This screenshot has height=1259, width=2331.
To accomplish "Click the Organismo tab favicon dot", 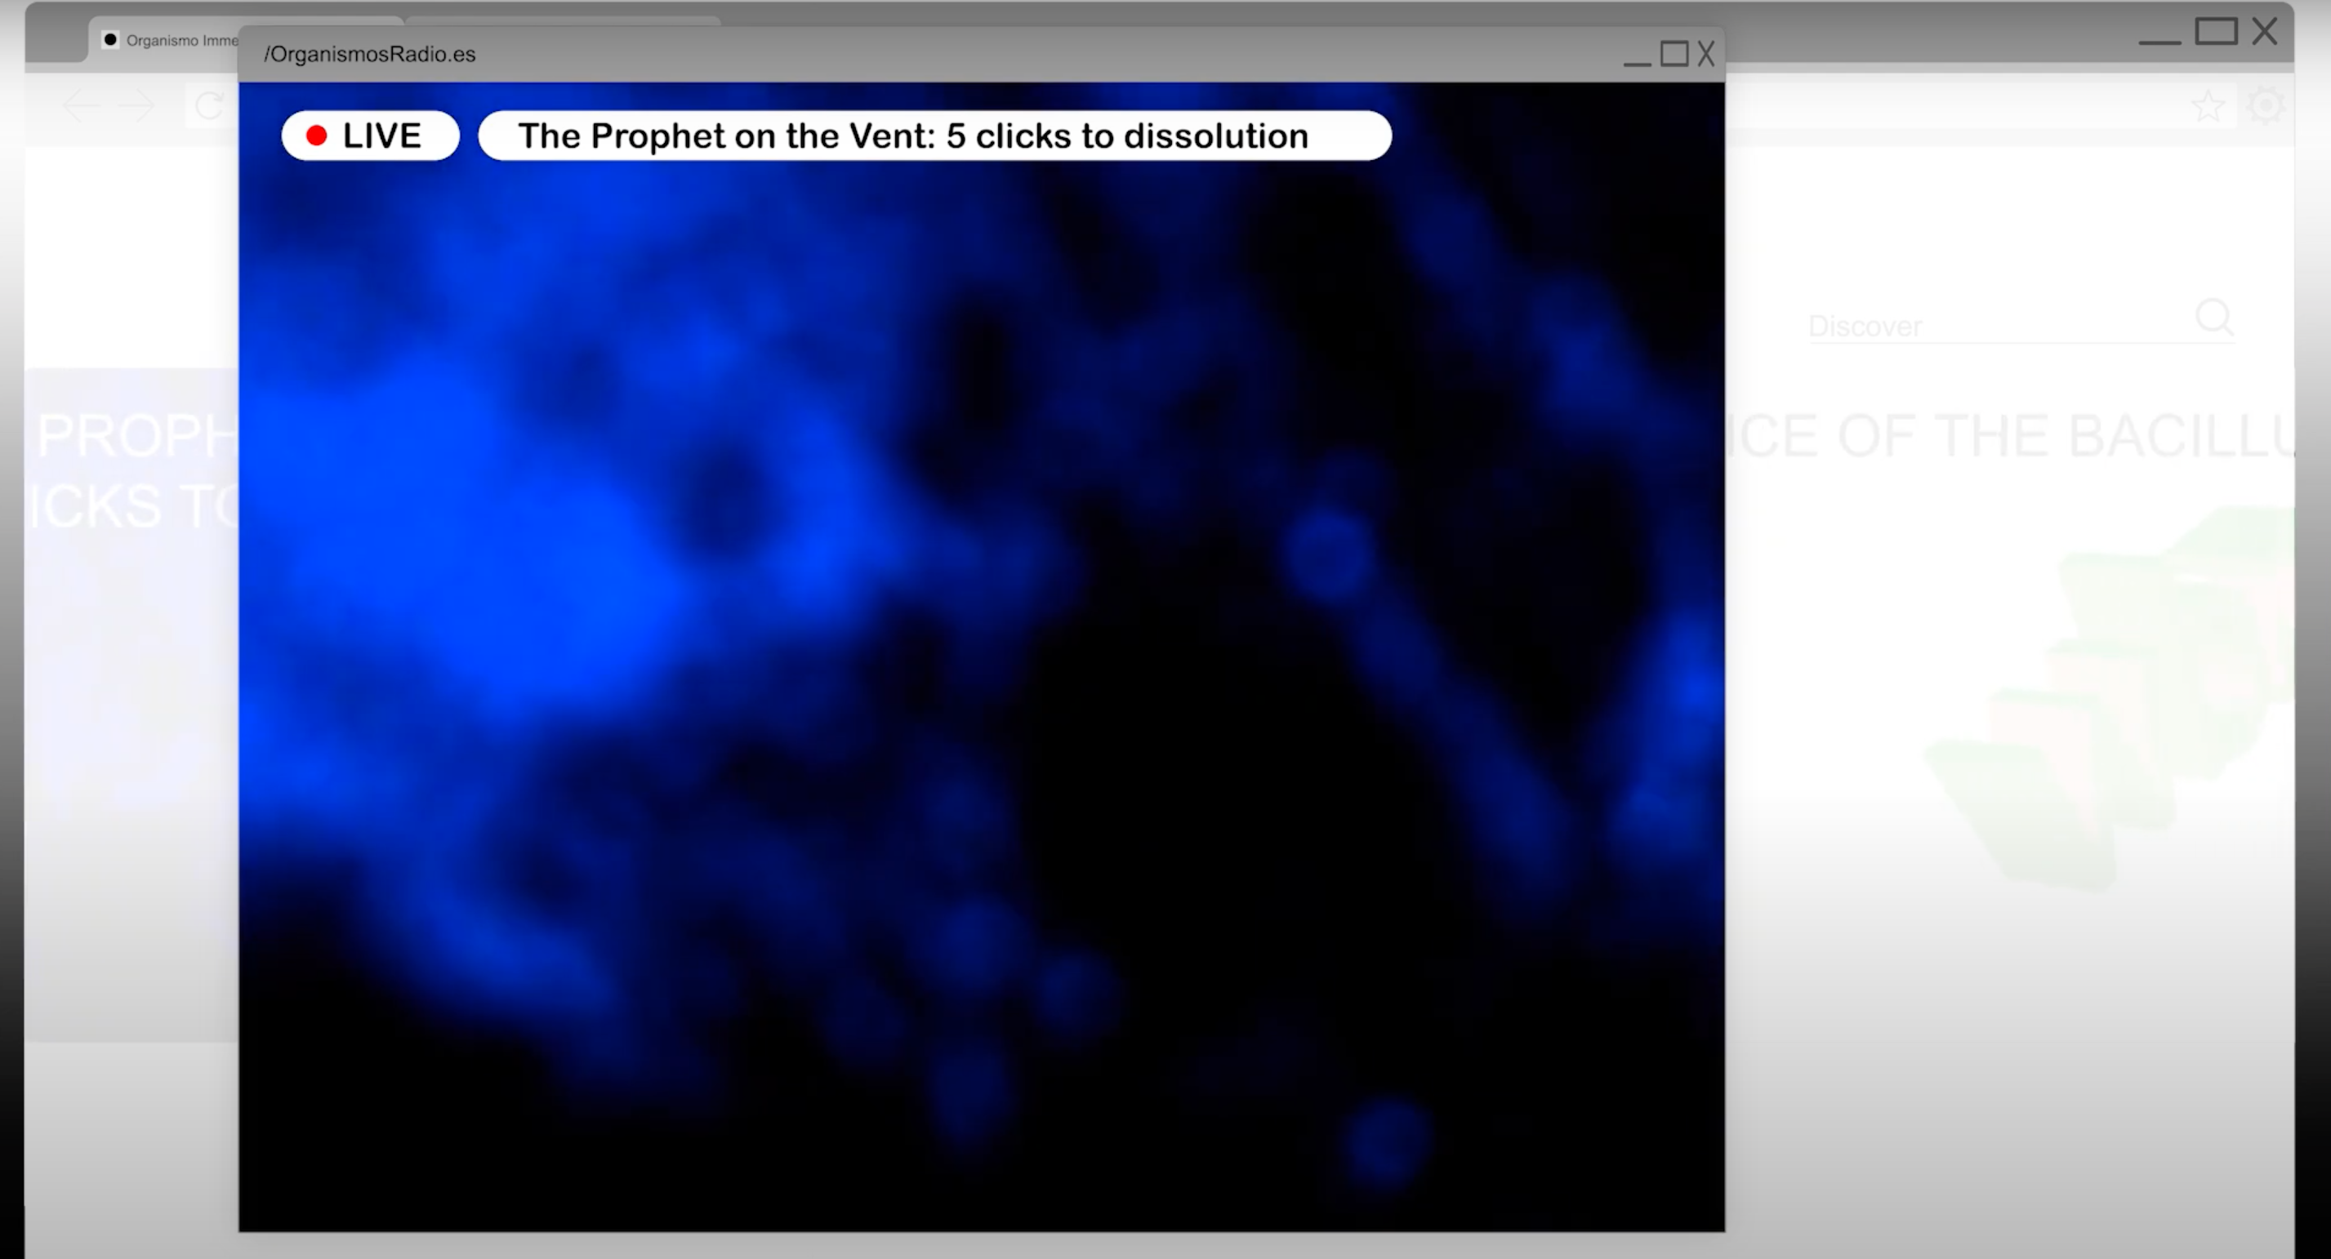I will click(110, 40).
